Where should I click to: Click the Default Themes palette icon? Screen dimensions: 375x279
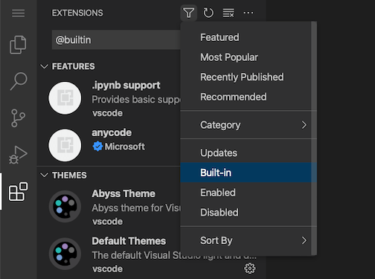65,254
